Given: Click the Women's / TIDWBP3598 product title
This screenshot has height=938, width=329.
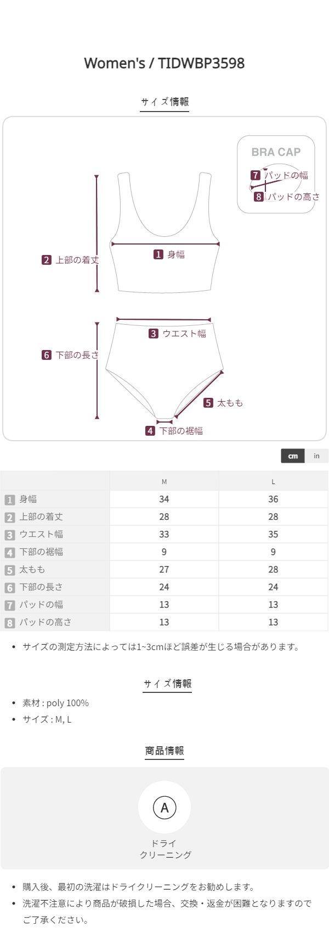Looking at the screenshot, I should [x=164, y=63].
